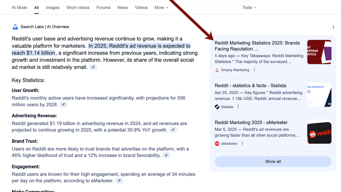The image size is (341, 192).
Task: Switch to the News tab
Action: [x=123, y=7]
